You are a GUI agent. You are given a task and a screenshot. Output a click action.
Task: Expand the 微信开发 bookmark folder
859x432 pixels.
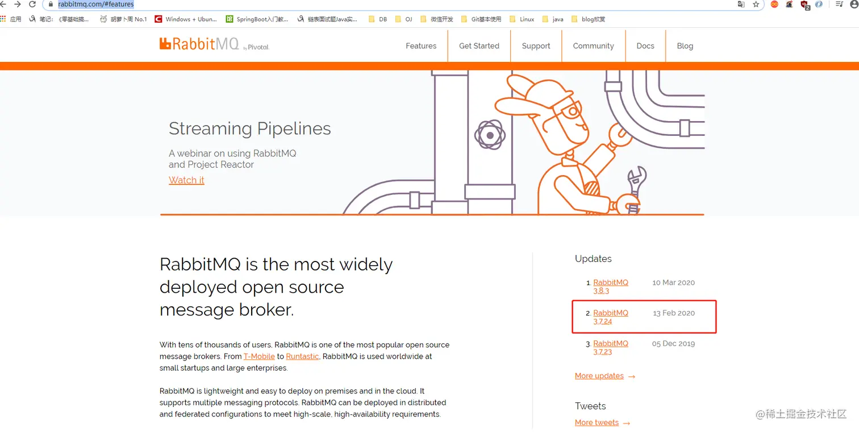click(436, 19)
